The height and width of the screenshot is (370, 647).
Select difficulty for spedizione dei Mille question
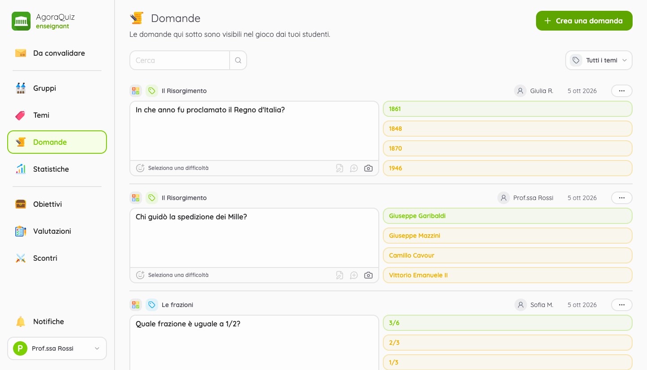tap(173, 275)
